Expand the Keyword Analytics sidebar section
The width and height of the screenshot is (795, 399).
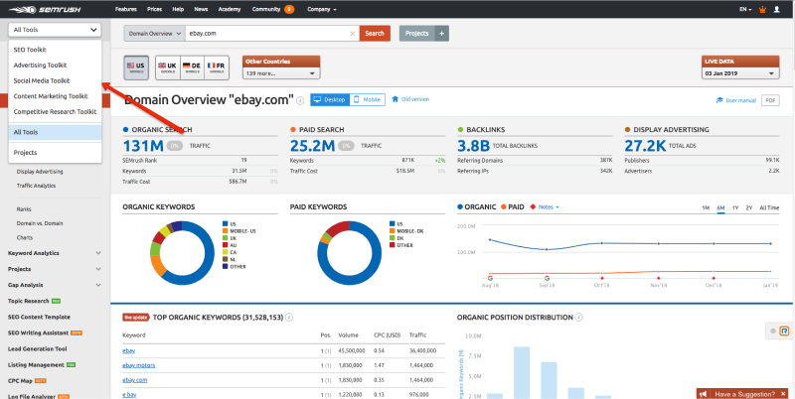(98, 253)
